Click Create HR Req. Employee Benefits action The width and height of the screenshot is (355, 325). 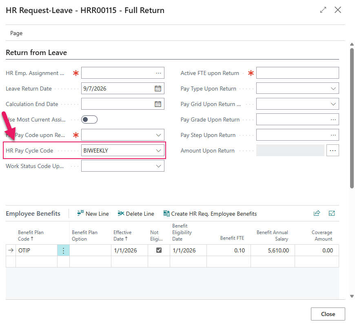click(x=210, y=214)
